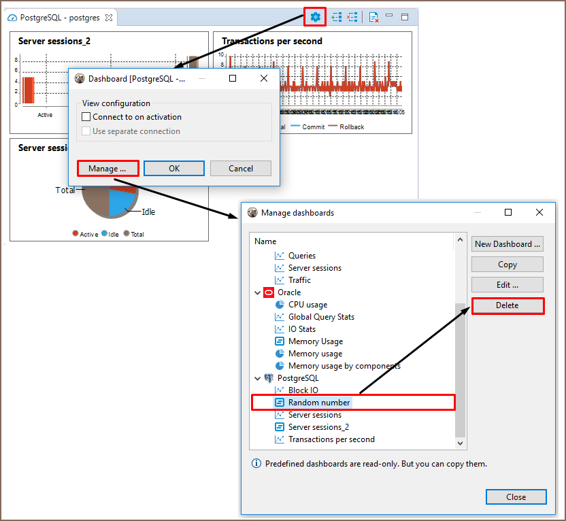The image size is (566, 521).
Task: Click the PostgreSQL elephant icon in tree
Action: 269,378
